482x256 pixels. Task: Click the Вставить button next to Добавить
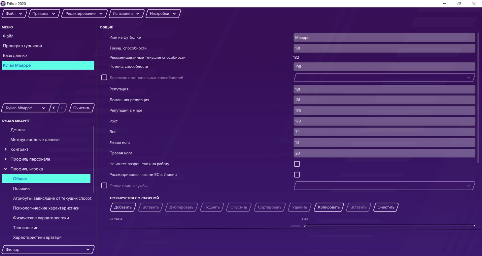(x=151, y=207)
